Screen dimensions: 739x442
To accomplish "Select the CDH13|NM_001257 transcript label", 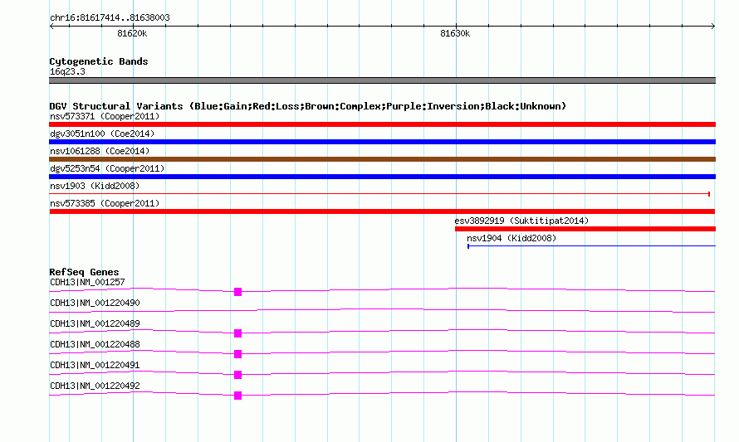I will pyautogui.click(x=87, y=283).
